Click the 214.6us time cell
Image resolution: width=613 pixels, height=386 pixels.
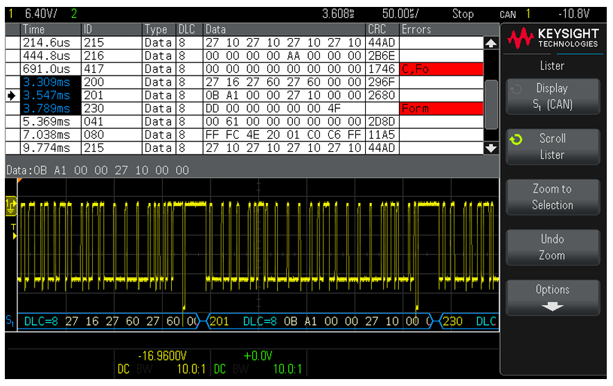(51, 43)
